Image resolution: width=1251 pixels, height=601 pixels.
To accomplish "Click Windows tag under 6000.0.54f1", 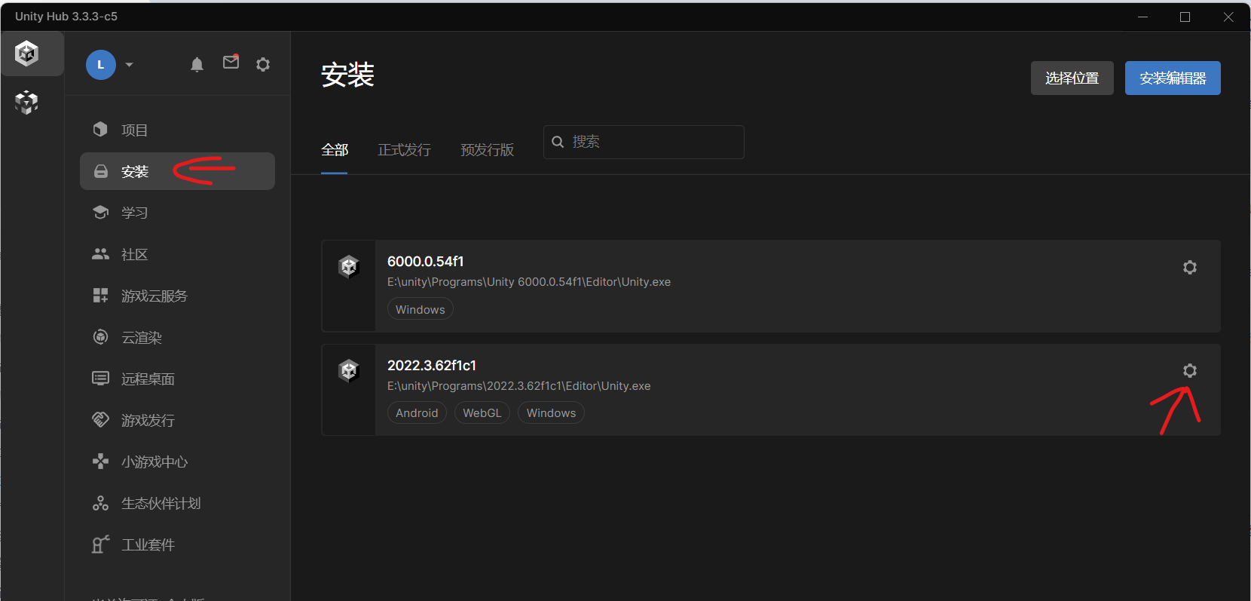I will tap(421, 309).
